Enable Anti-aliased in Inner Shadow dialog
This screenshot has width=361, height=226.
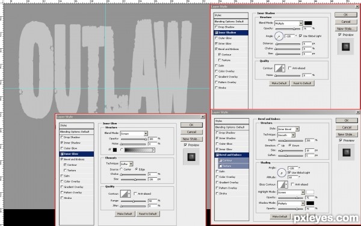coord(290,68)
